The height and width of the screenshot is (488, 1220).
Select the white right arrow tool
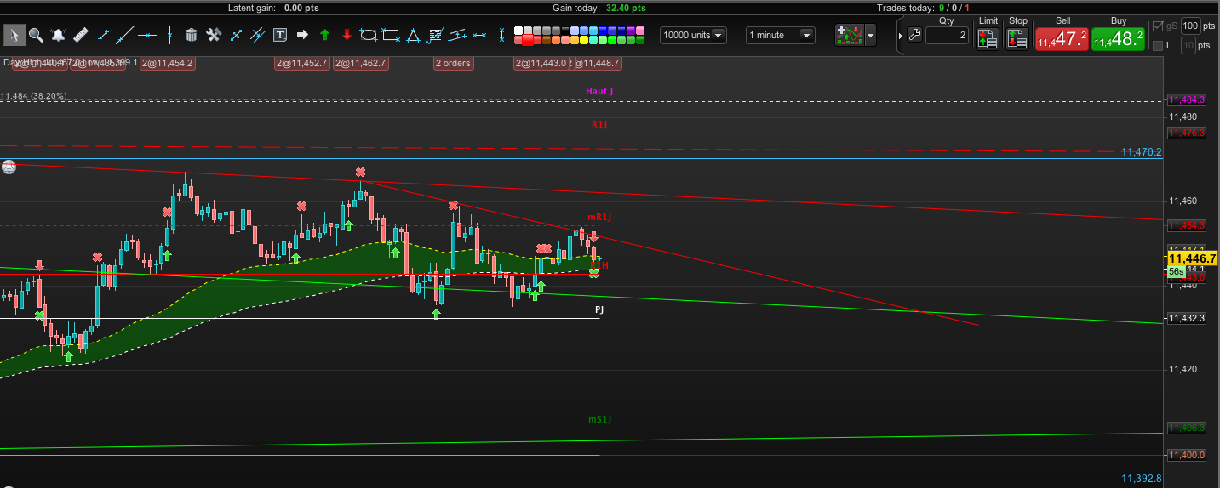(x=302, y=35)
